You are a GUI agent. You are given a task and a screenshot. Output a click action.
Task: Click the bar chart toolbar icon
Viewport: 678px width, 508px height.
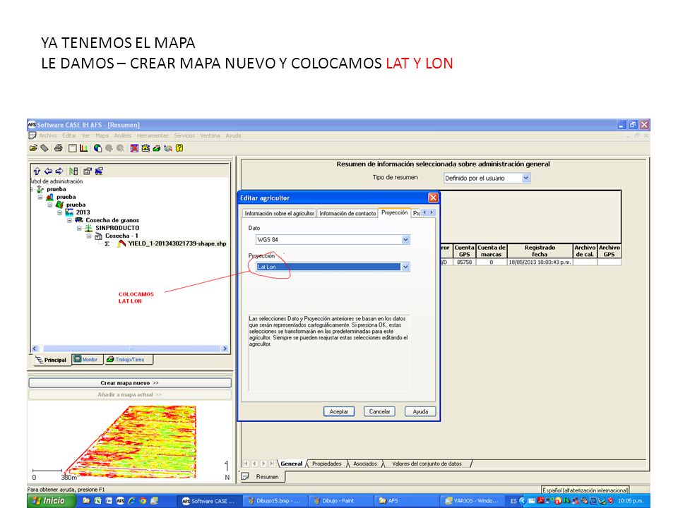click(84, 148)
